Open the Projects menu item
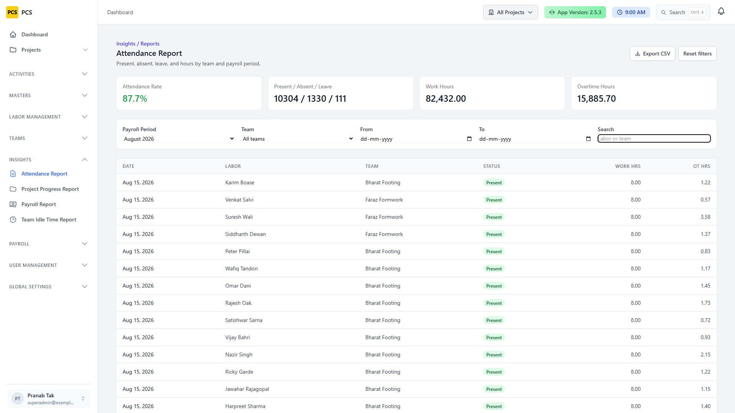The height and width of the screenshot is (413, 735). pyautogui.click(x=49, y=50)
